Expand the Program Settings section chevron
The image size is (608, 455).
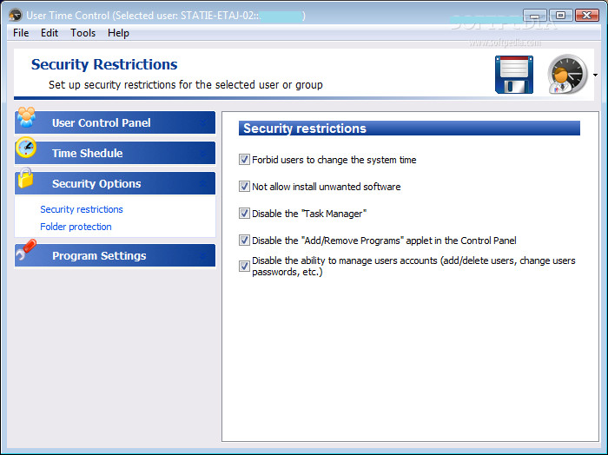tap(202, 255)
